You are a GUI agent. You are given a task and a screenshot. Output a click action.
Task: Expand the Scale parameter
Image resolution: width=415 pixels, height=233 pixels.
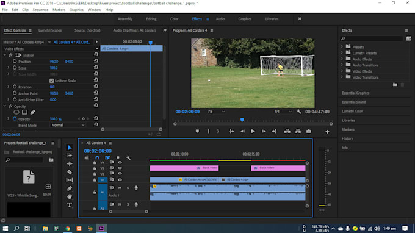pyautogui.click(x=8, y=68)
